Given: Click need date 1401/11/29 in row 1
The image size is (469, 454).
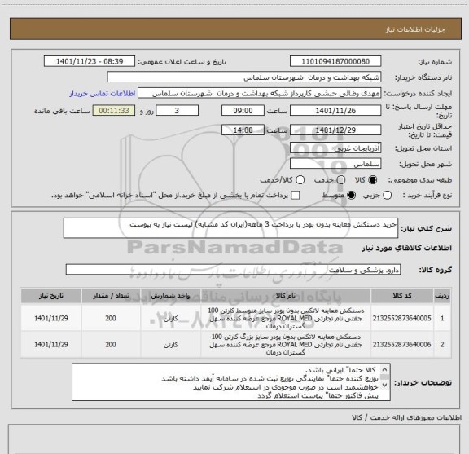Looking at the screenshot, I should 50,318.
